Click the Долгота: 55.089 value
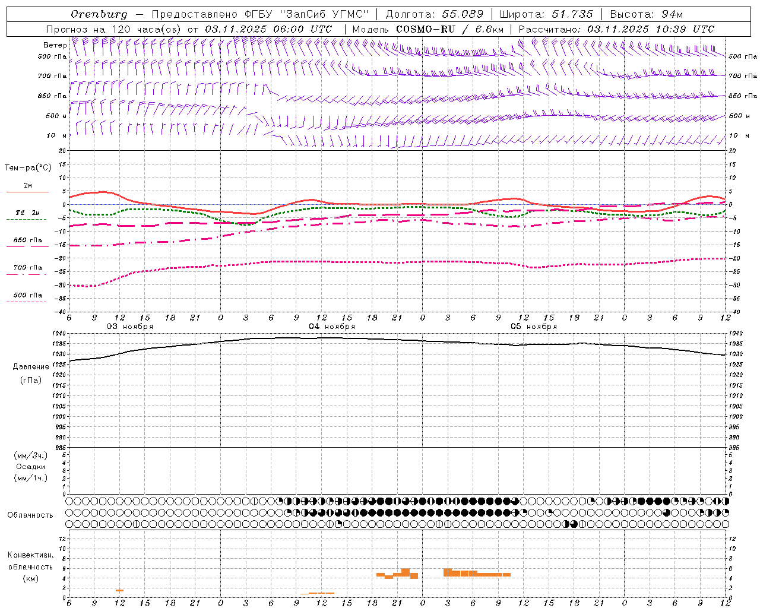The image size is (760, 608). 435,14
